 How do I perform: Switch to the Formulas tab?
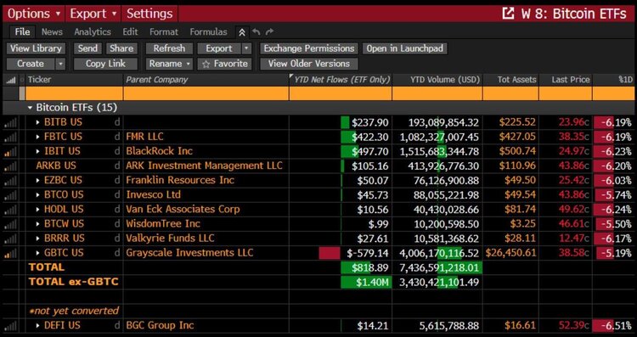[208, 32]
